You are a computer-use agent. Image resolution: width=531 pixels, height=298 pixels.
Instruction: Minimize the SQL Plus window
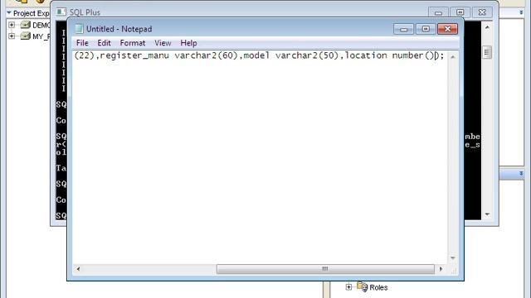click(438, 12)
